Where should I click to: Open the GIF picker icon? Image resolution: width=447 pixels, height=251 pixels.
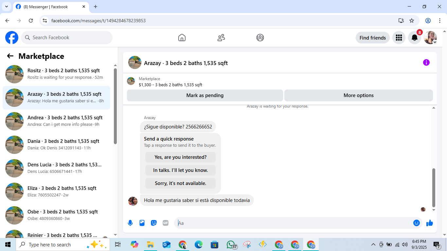166,223
